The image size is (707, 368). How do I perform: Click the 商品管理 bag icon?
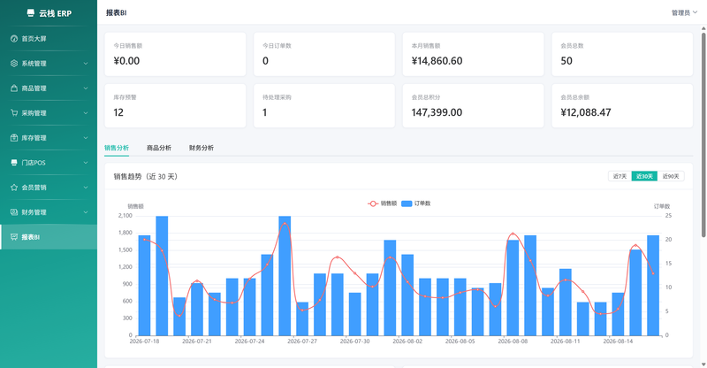(x=14, y=88)
